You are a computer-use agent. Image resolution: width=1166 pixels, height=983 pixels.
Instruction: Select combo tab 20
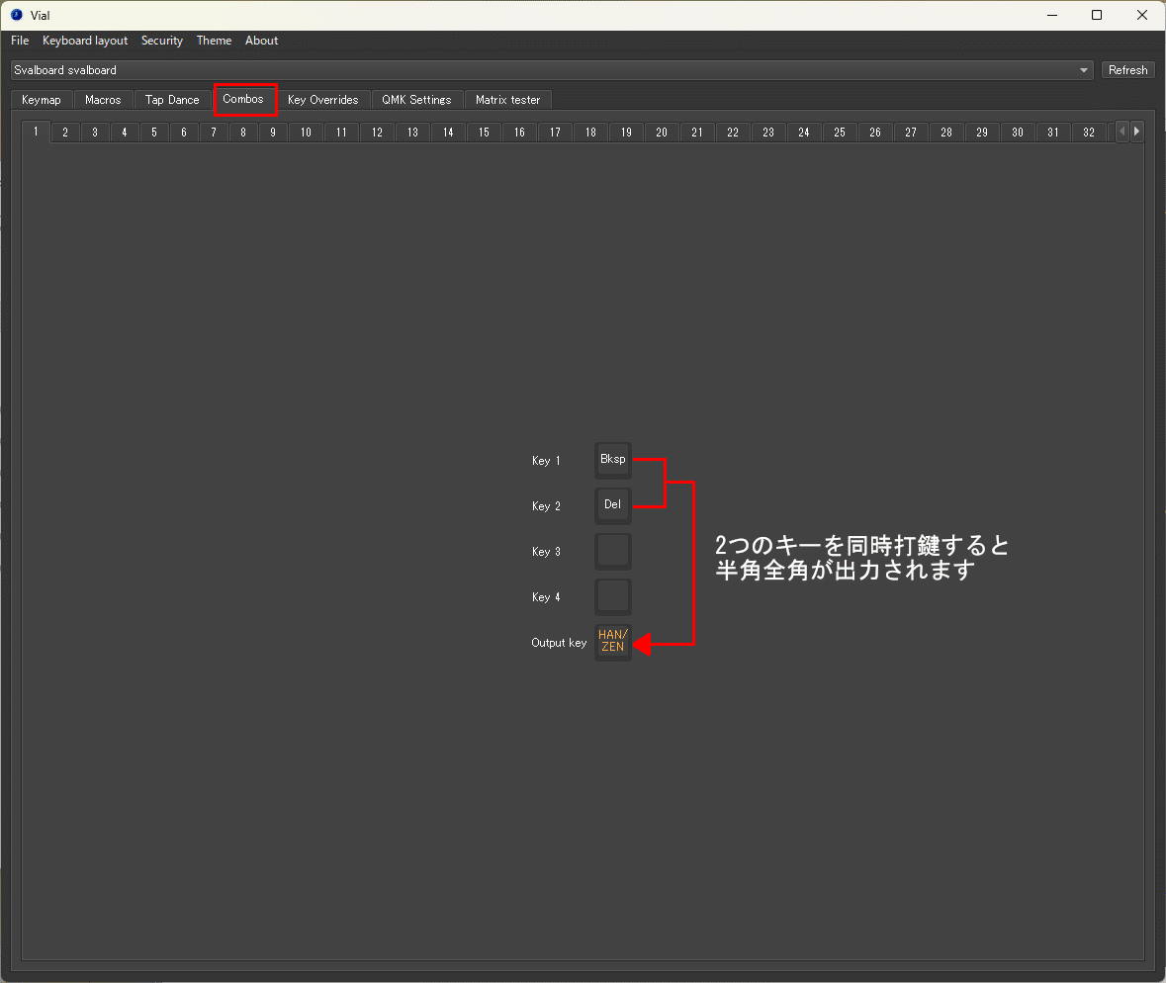tap(662, 133)
